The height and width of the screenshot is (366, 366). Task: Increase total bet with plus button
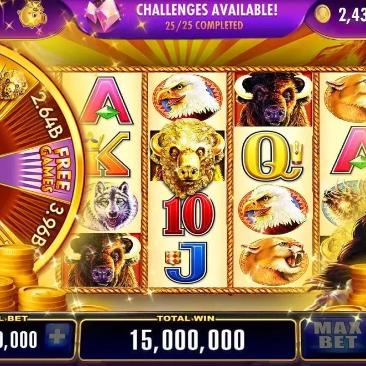tap(58, 336)
